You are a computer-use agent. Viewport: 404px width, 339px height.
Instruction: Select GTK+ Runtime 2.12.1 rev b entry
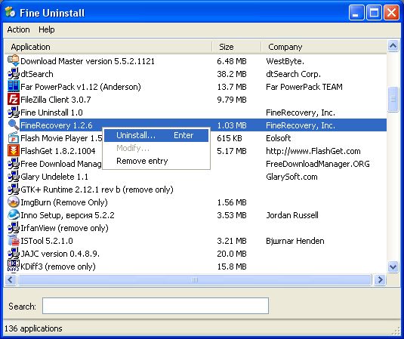[97, 190]
